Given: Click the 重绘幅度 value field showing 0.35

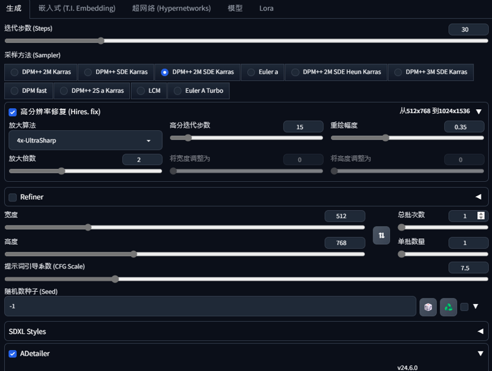Looking at the screenshot, I should [464, 127].
